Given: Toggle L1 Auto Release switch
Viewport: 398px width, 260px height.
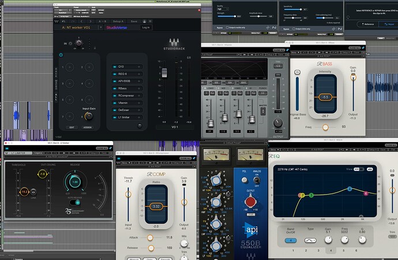Looking at the screenshot, I should 75,202.
